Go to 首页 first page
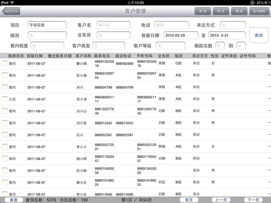 [189, 200]
